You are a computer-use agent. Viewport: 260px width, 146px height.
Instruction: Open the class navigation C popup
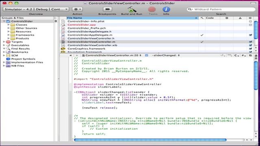(x=236, y=56)
